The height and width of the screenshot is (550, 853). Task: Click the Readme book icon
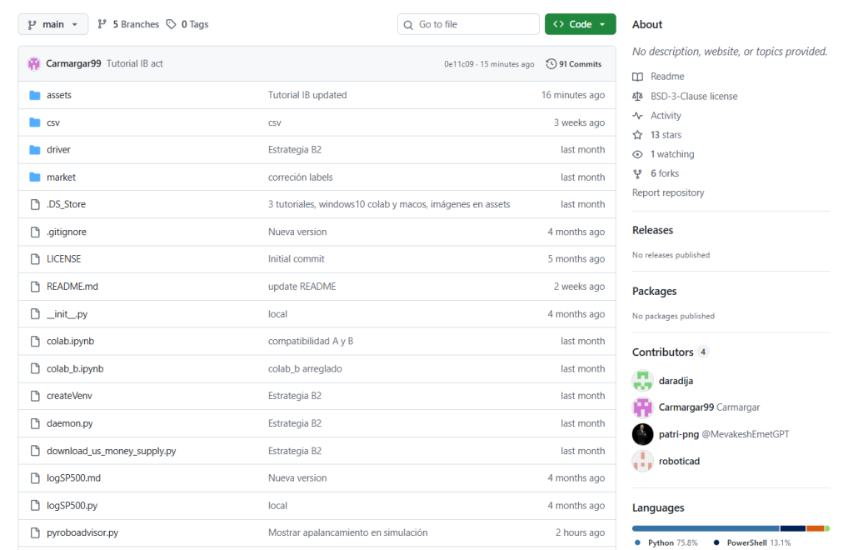tap(638, 77)
